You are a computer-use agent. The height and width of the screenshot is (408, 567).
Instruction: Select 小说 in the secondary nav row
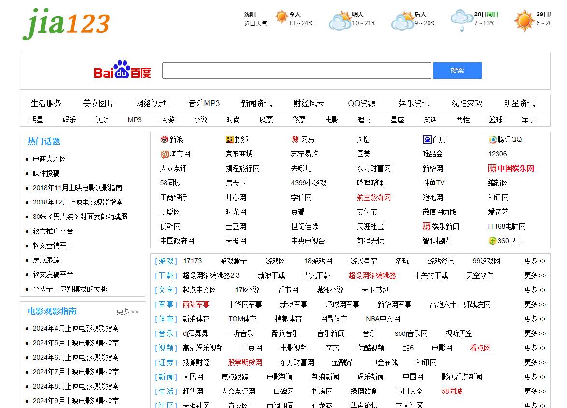pyautogui.click(x=200, y=120)
